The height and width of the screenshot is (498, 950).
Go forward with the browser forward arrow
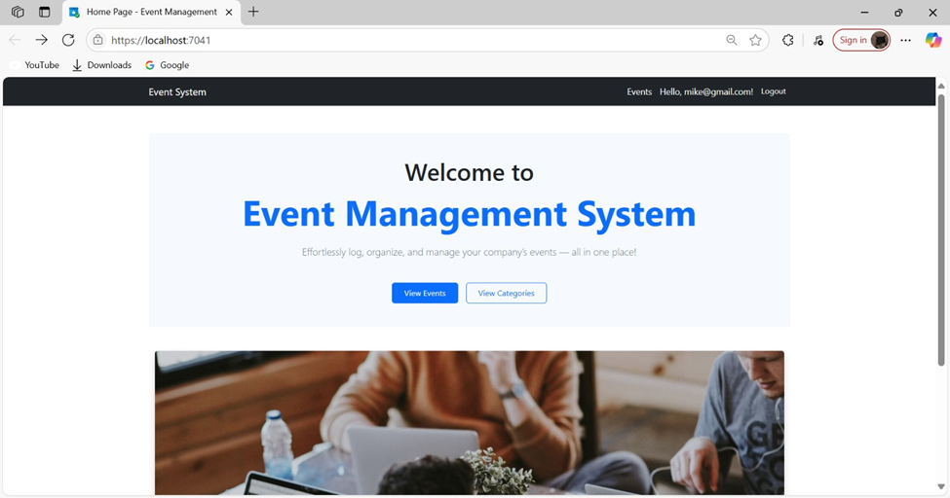[x=41, y=40]
